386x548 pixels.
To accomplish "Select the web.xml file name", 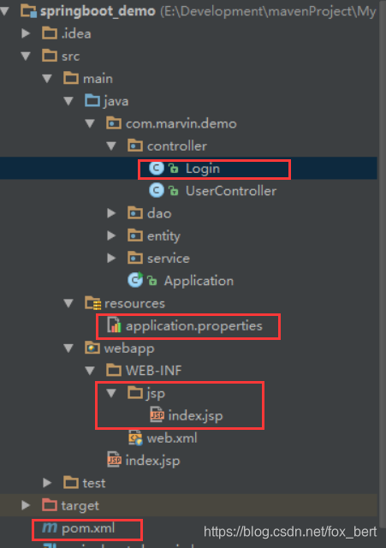I will point(172,438).
